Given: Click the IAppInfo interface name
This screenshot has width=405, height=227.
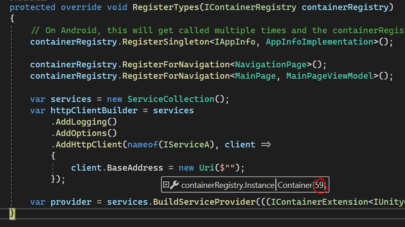Looking at the screenshot, I should tap(235, 42).
